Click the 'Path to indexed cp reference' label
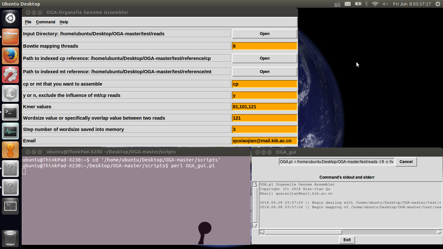Screen dimensions: 443x249 (x=127, y=58)
